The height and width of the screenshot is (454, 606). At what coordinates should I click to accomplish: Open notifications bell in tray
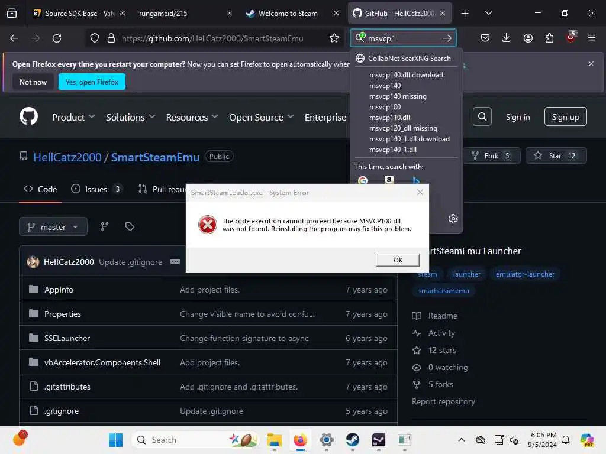(566, 440)
